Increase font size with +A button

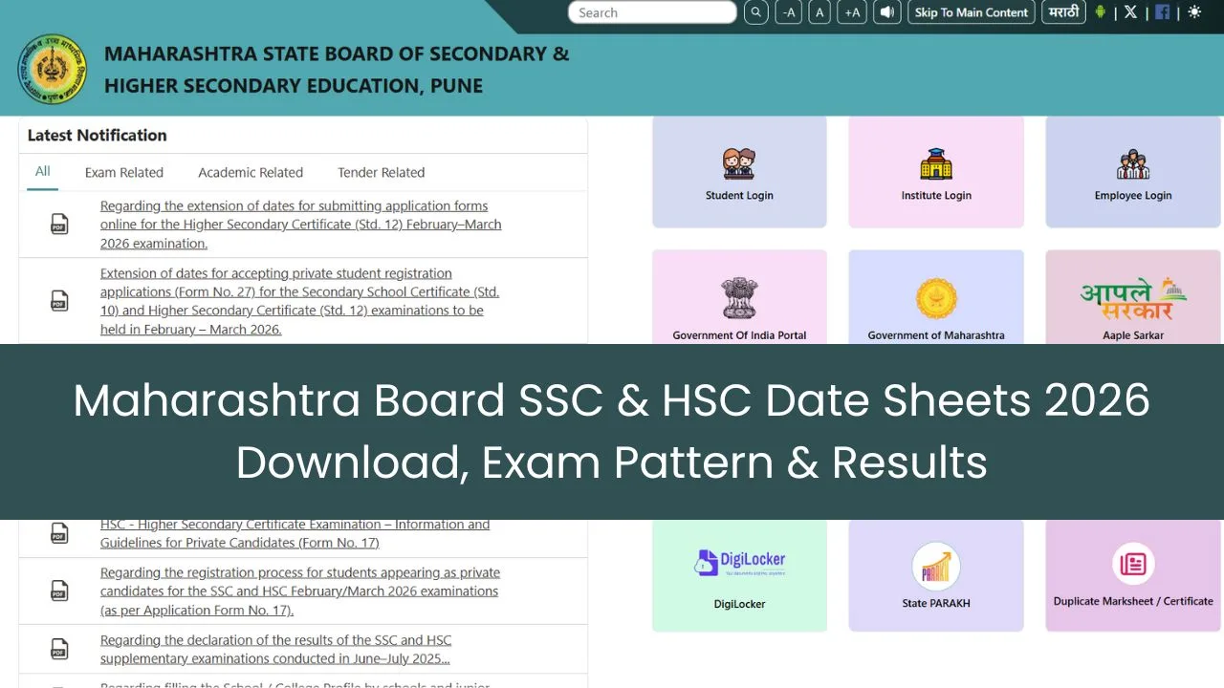coord(851,12)
